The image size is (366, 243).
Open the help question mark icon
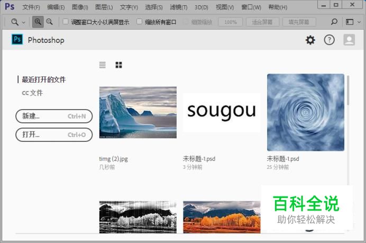click(x=329, y=40)
